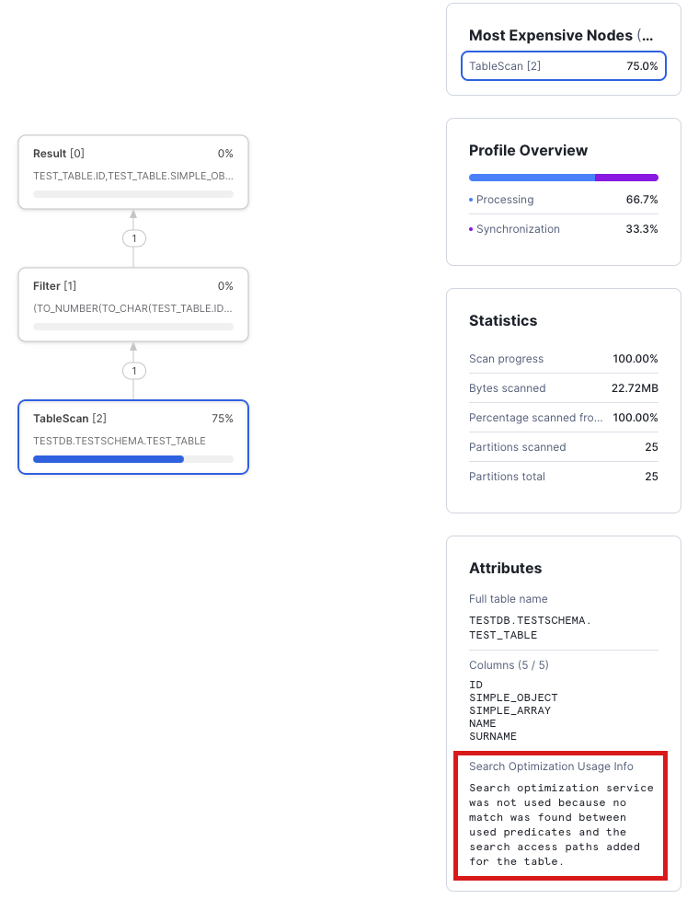687x899 pixels.
Task: Select the Filter [1] node
Action: click(x=132, y=305)
